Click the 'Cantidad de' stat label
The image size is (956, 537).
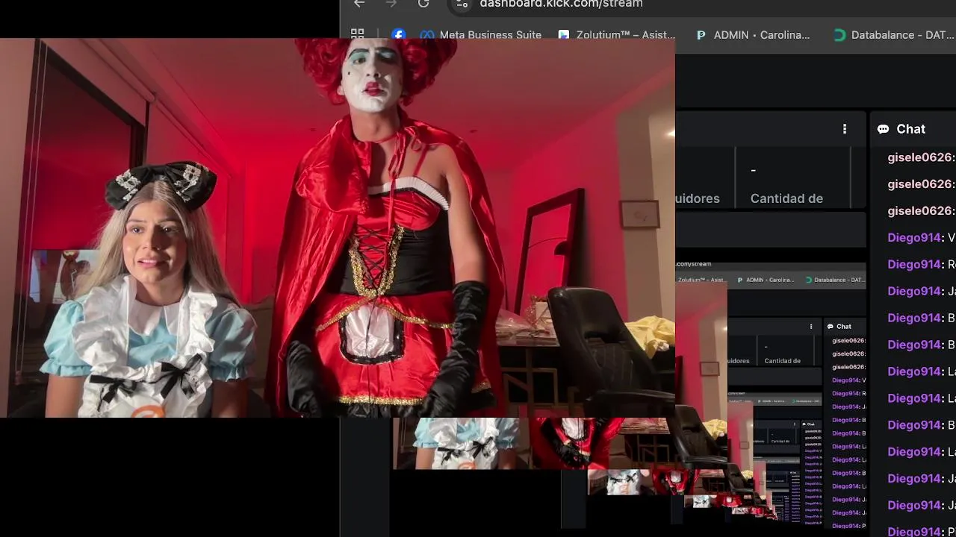[x=786, y=198]
